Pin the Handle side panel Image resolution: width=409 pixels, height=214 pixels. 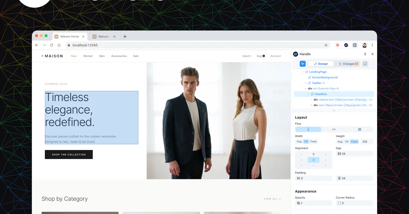365,54
